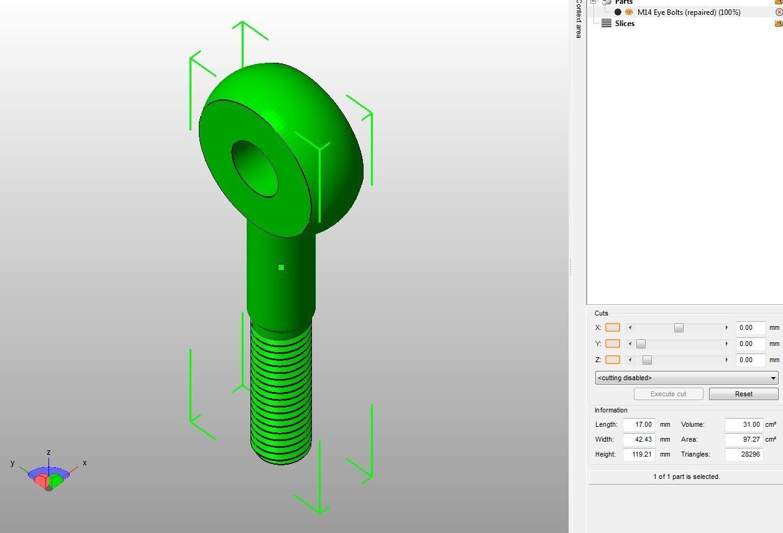Decrease Z cut with left arrow
This screenshot has width=783, height=533.
coord(630,360)
